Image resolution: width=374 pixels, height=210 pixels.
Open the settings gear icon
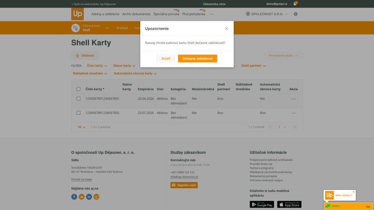[x=296, y=14]
